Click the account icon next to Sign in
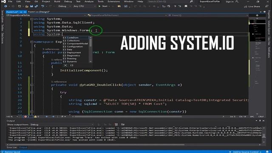 (237, 2)
